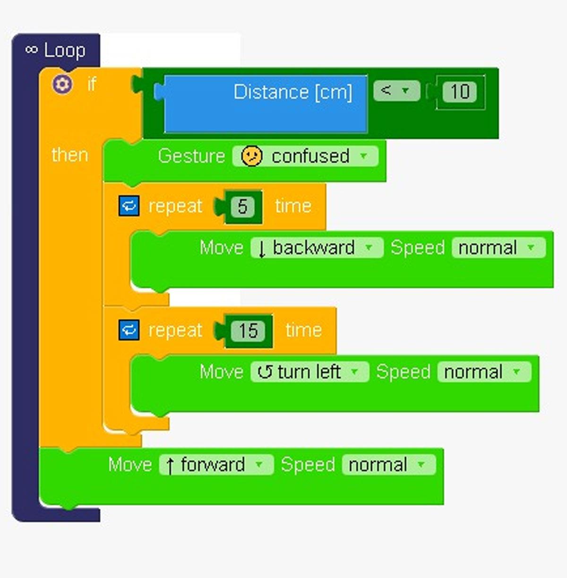This screenshot has width=567, height=578.
Task: Click the infinity symbol on the Loop block
Action: pyautogui.click(x=32, y=49)
